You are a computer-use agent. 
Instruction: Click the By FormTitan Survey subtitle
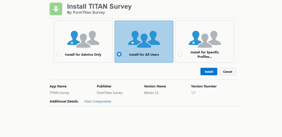(86, 13)
